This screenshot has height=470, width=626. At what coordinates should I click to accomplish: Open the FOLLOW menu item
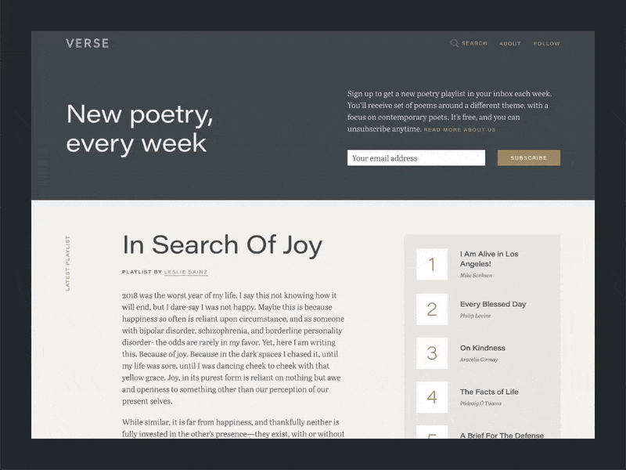pos(546,43)
